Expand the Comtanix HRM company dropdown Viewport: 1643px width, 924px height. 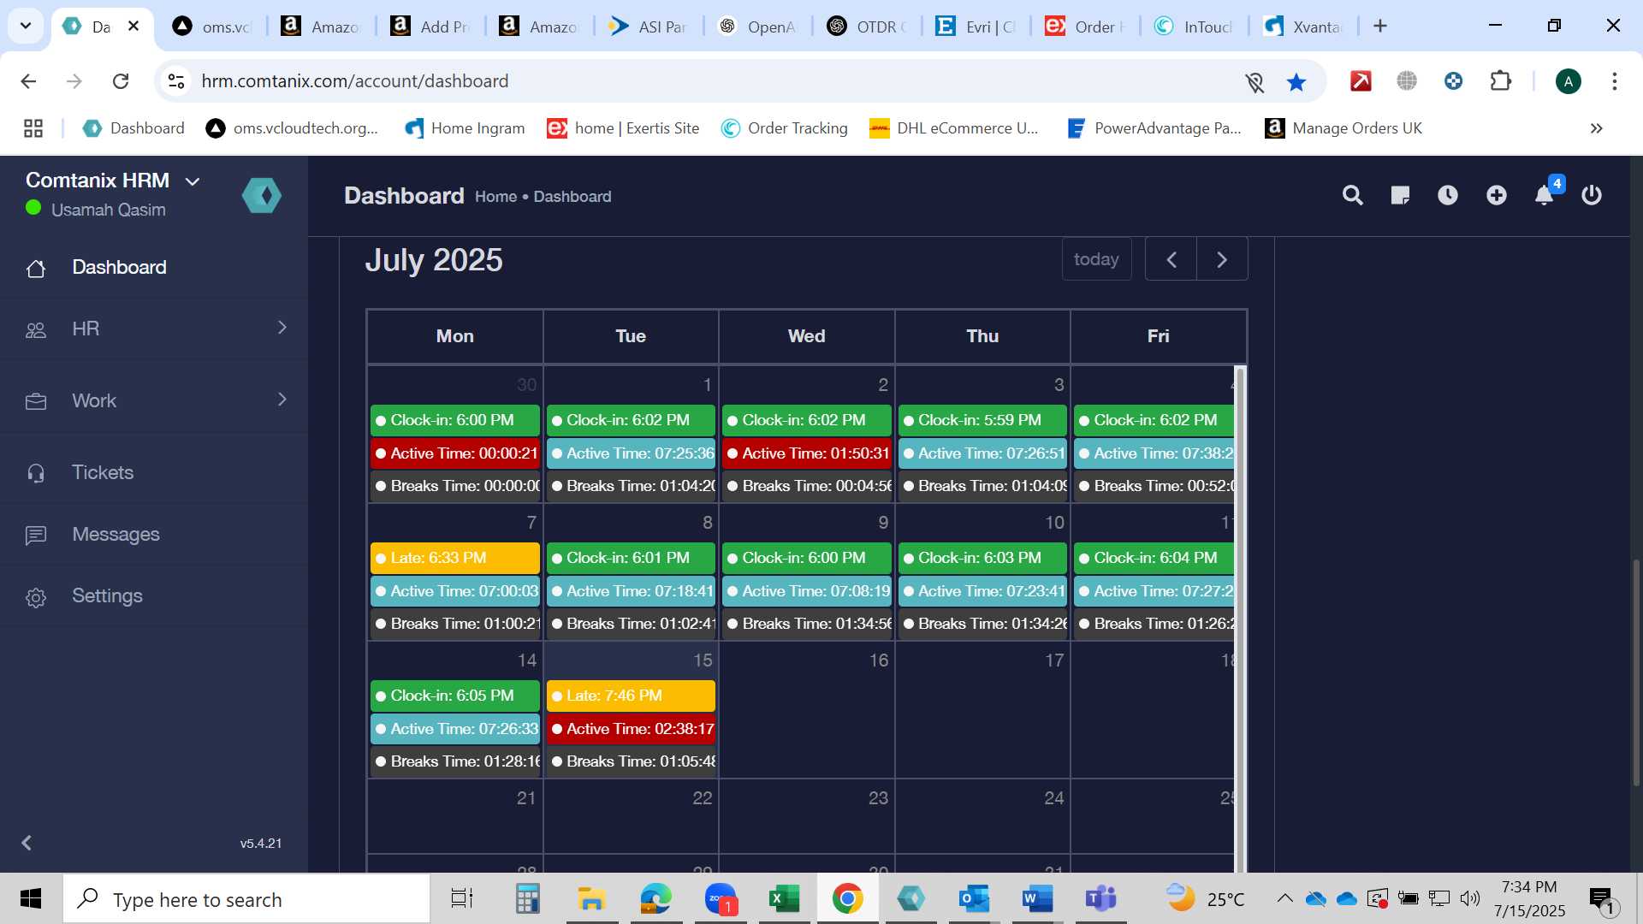point(193,181)
